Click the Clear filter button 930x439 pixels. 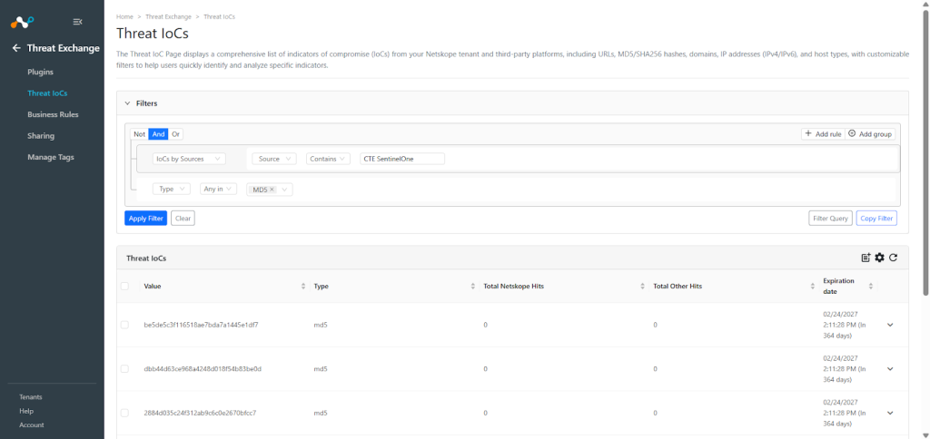click(x=183, y=218)
